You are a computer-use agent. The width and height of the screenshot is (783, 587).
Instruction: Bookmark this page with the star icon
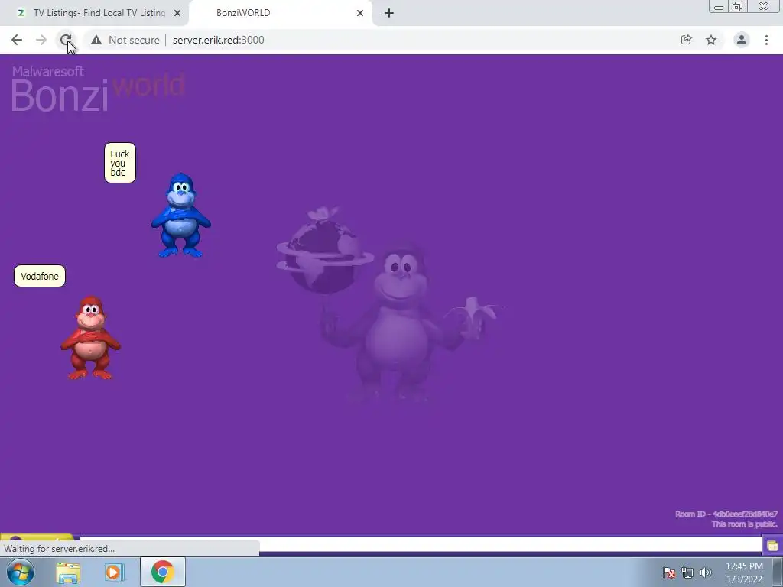pyautogui.click(x=711, y=40)
